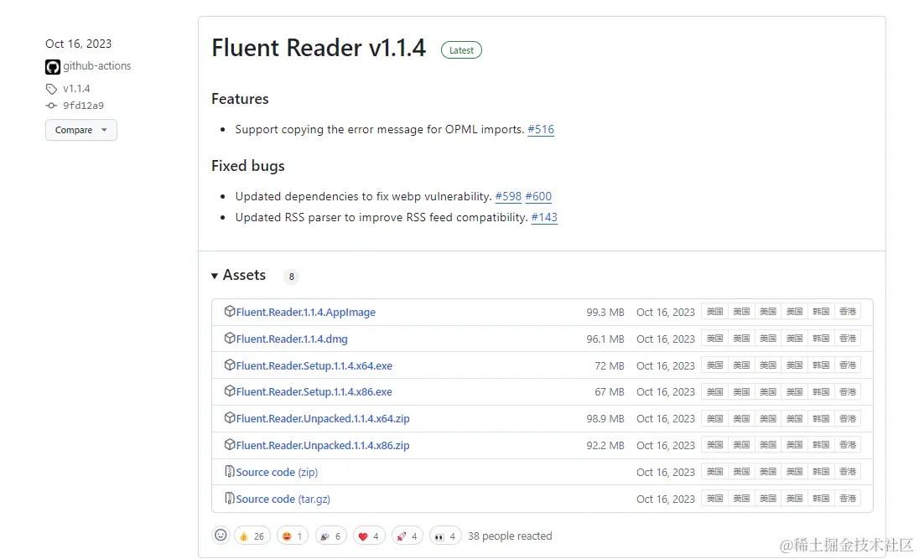Toggle the eyes reaction with 4
Image resolution: width=919 pixels, height=559 pixels.
(x=445, y=536)
